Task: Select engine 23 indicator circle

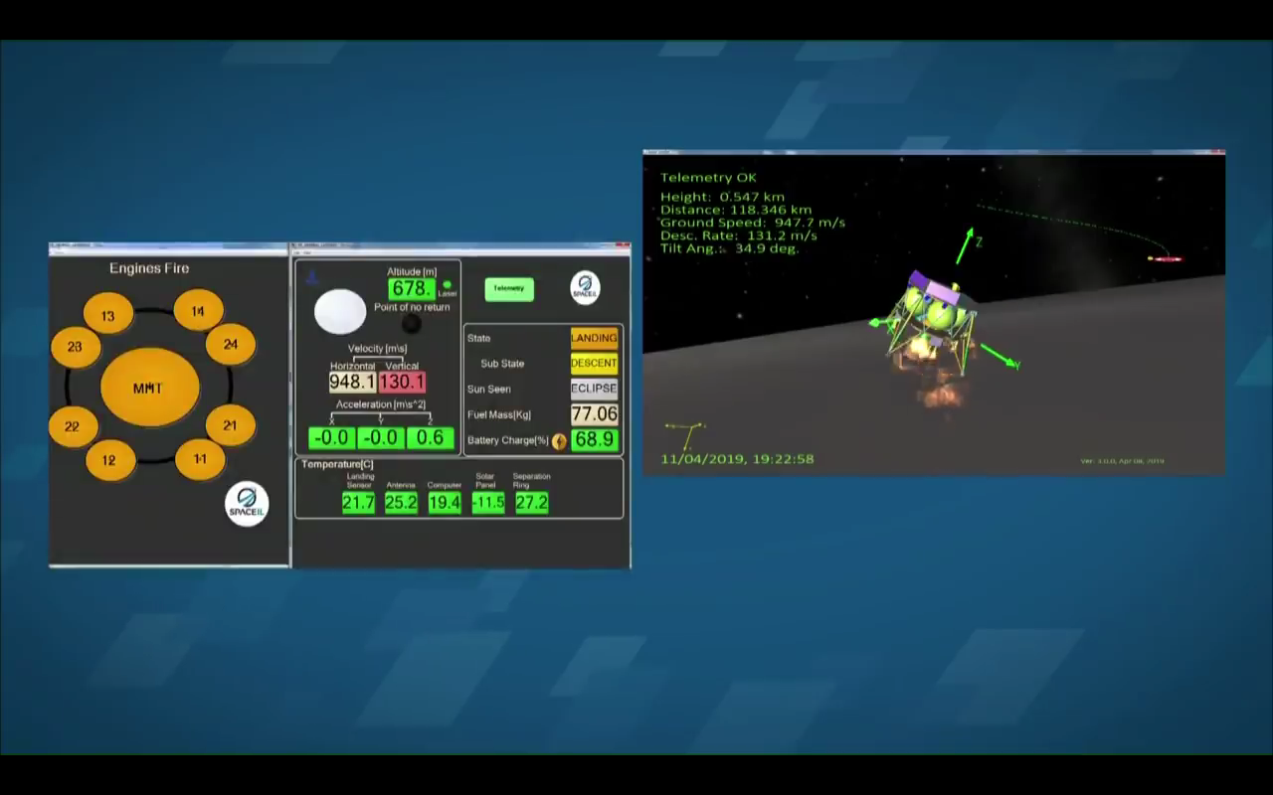Action: (75, 346)
